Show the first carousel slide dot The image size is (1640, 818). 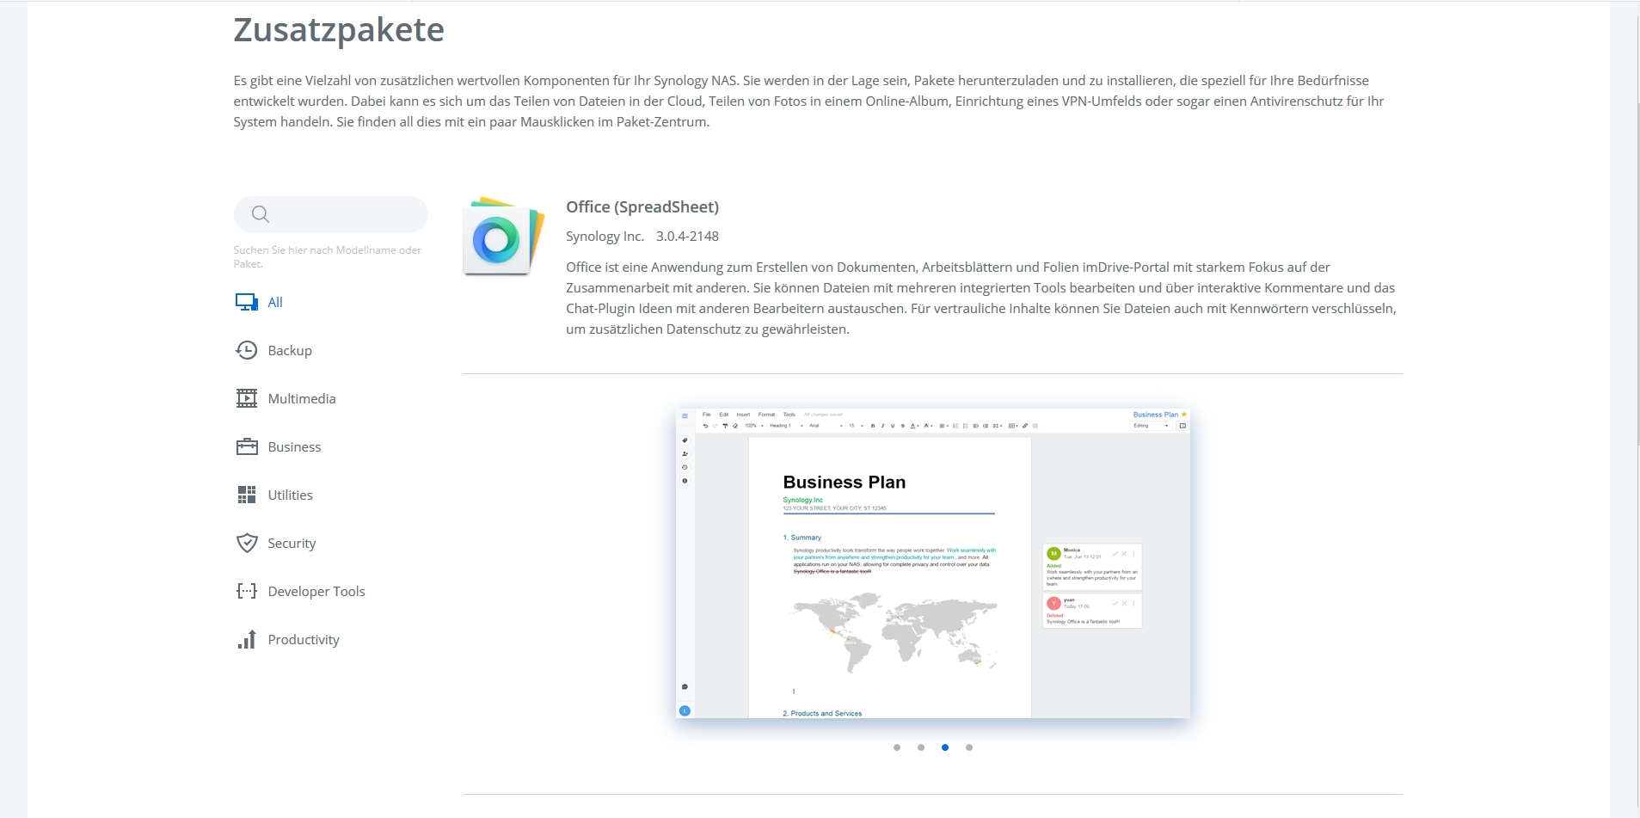tap(897, 747)
